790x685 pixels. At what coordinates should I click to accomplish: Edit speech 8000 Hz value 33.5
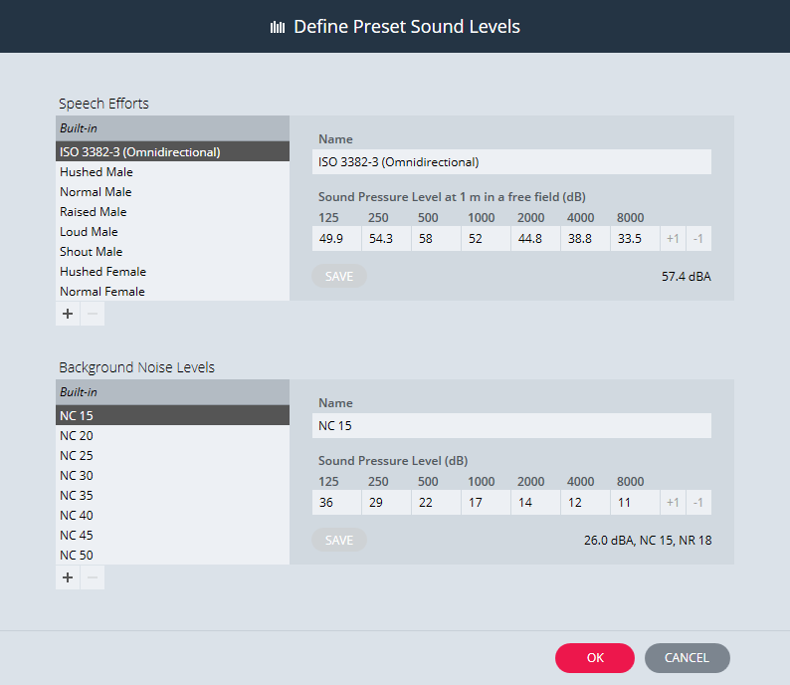coord(636,238)
